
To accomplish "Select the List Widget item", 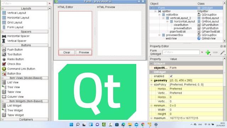I will tap(14, 106).
